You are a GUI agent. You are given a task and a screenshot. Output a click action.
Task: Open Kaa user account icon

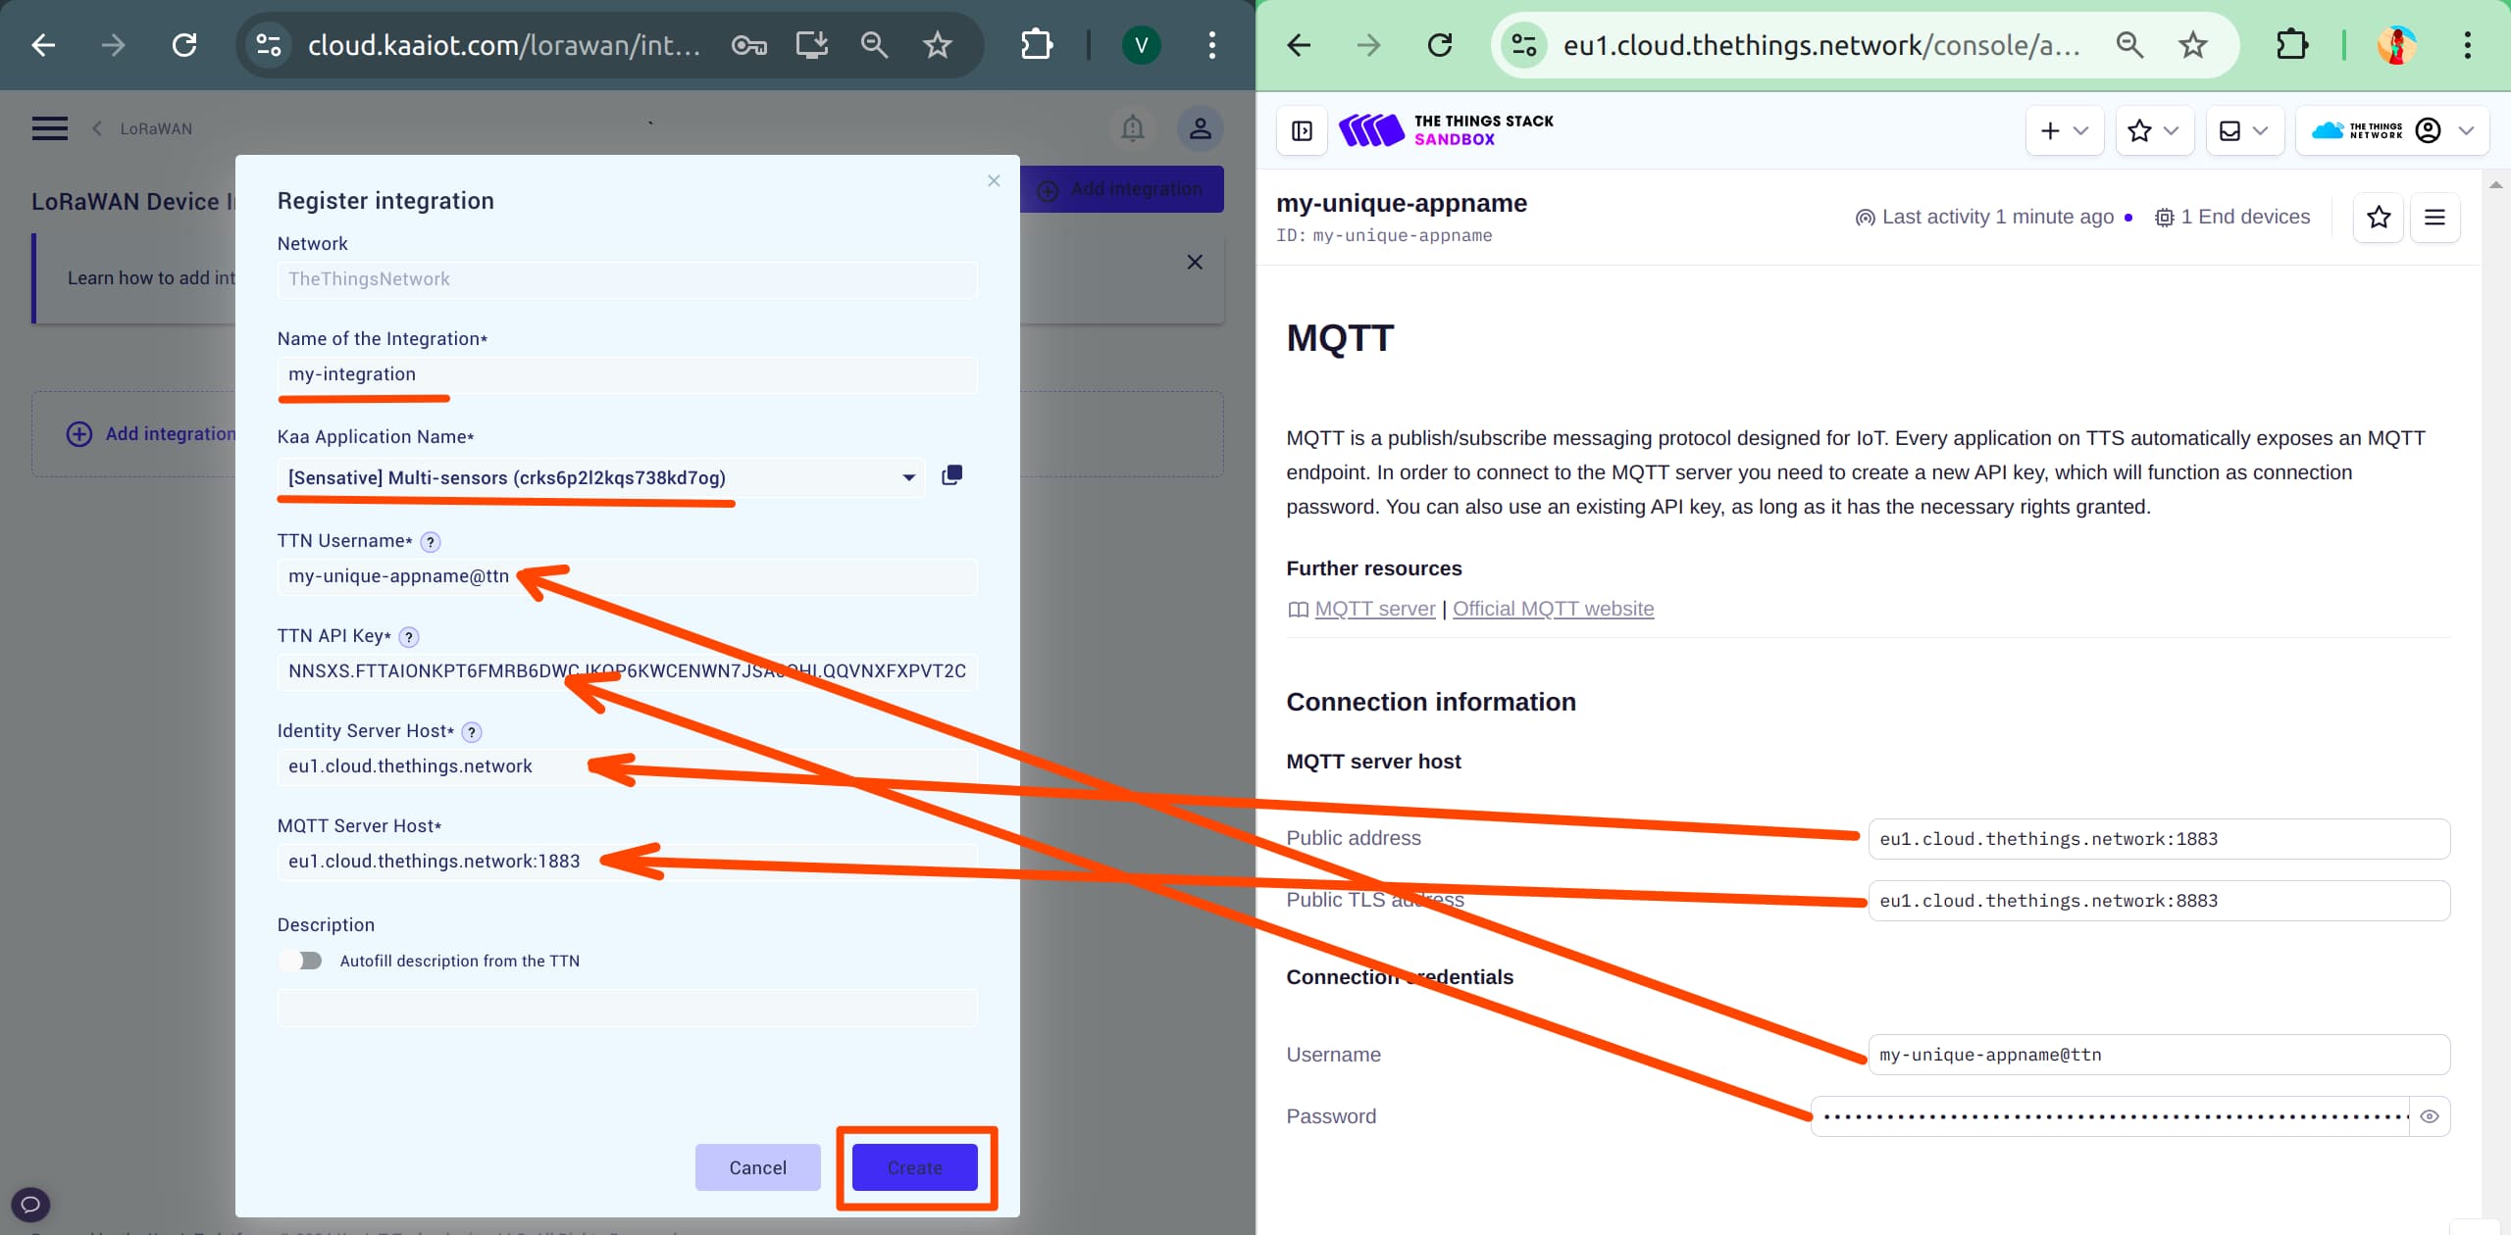pos(1200,128)
